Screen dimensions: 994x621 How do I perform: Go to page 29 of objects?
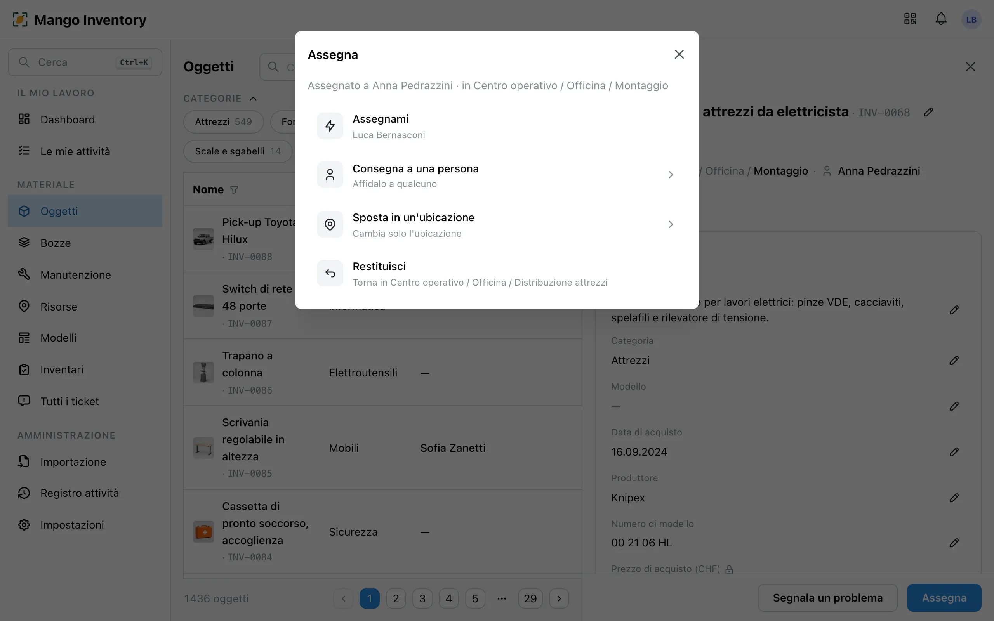[530, 598]
